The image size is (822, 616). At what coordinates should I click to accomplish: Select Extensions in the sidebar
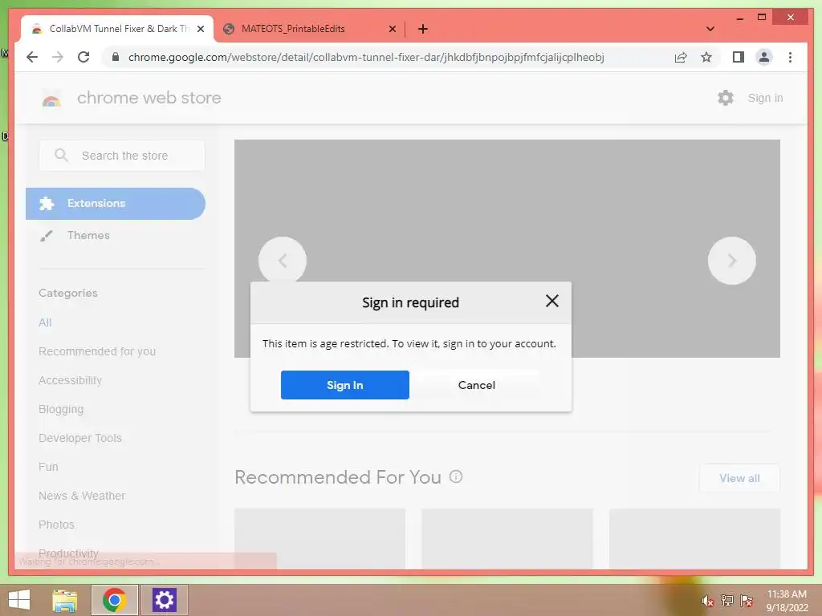click(116, 203)
